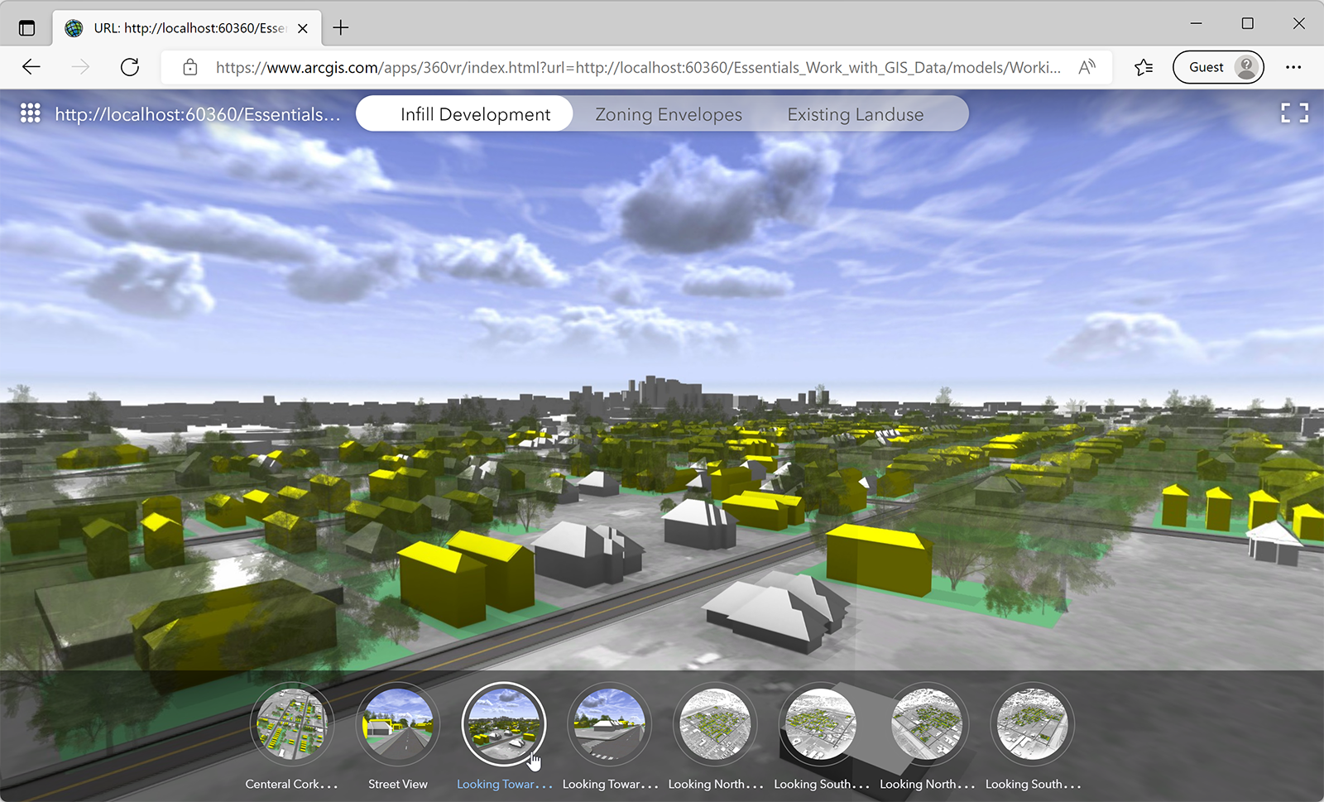Enter fullscreen using the expand icon
This screenshot has height=802, width=1324.
click(x=1294, y=113)
